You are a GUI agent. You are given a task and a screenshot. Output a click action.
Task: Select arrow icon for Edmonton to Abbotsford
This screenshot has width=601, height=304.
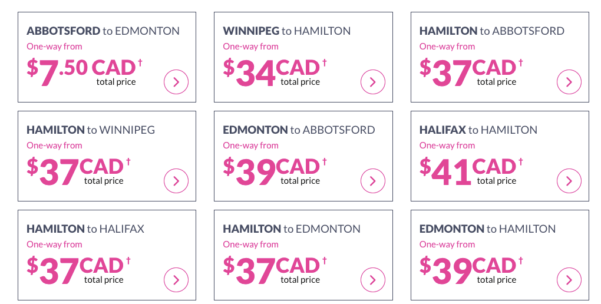point(372,181)
